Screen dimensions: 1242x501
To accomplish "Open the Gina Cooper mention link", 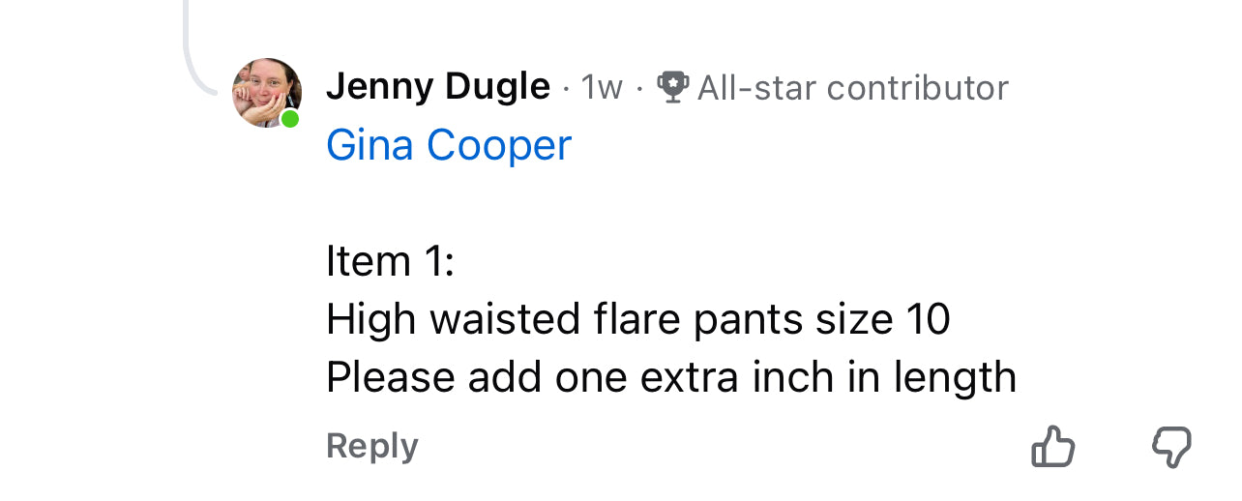I will (x=449, y=145).
